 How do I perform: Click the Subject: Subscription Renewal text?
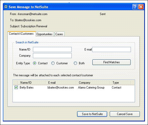29,26
